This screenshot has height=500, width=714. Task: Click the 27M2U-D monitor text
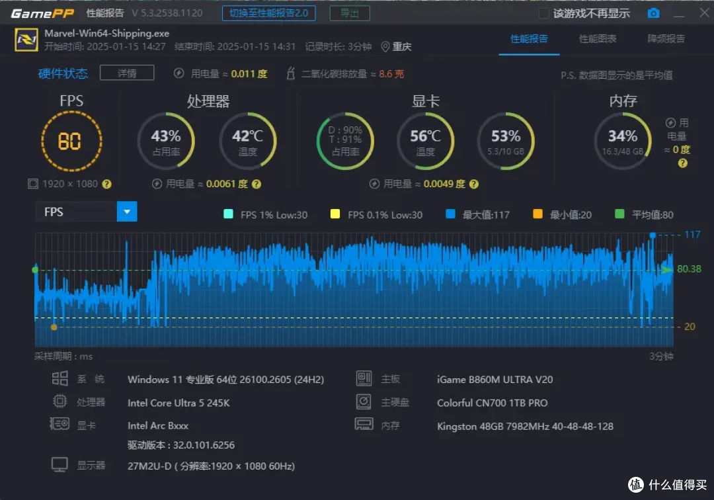tap(212, 466)
